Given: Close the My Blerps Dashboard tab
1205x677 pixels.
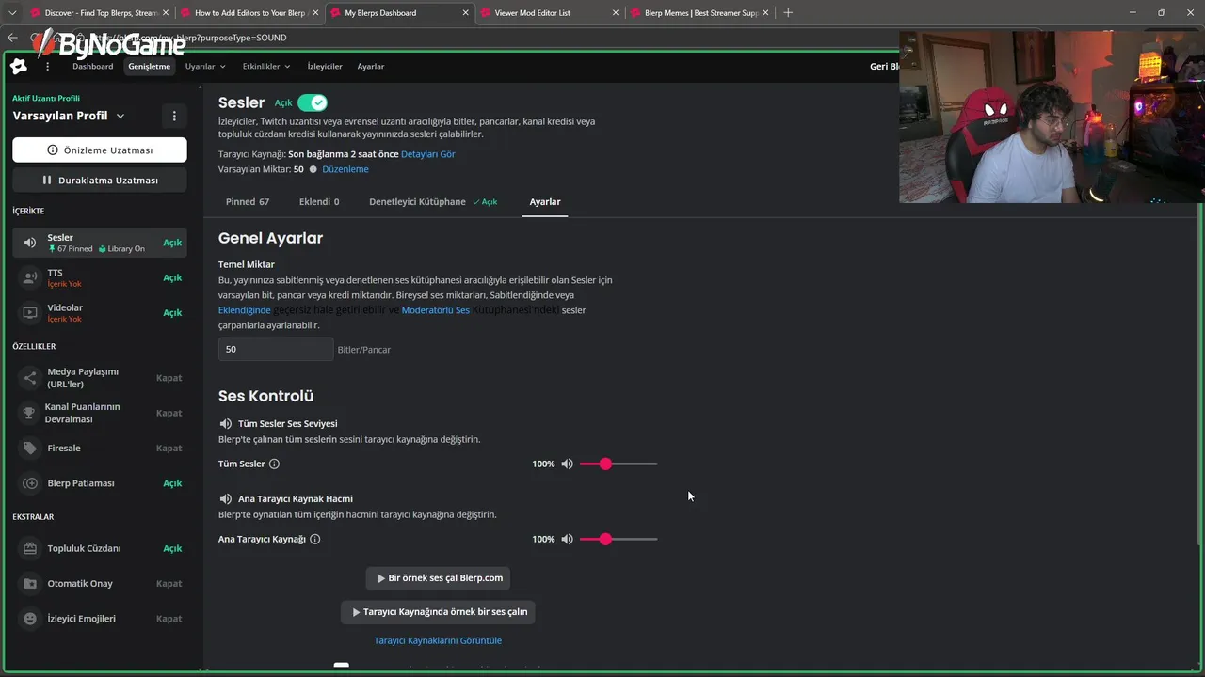Looking at the screenshot, I should (x=464, y=12).
